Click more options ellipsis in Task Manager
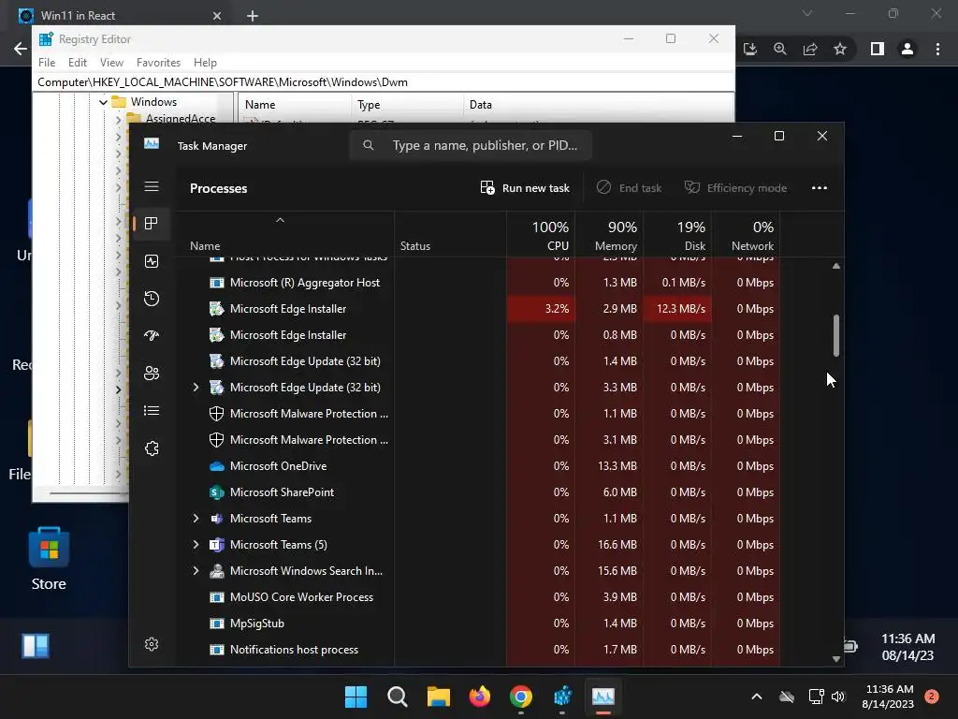Image resolution: width=958 pixels, height=719 pixels. coord(820,187)
